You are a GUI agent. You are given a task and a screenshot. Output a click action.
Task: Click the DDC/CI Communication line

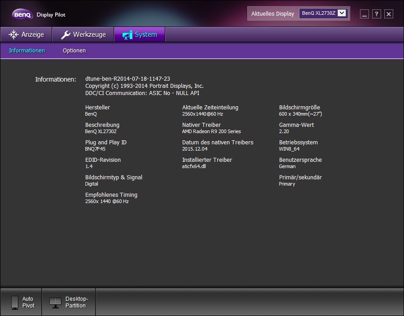point(142,93)
